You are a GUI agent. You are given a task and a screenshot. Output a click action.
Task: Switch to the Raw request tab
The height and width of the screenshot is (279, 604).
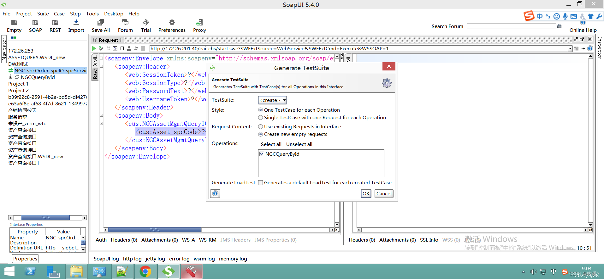pos(95,74)
